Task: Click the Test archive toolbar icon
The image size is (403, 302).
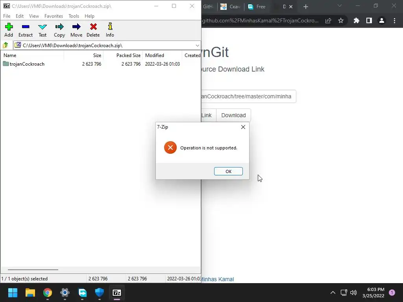Action: (43, 30)
